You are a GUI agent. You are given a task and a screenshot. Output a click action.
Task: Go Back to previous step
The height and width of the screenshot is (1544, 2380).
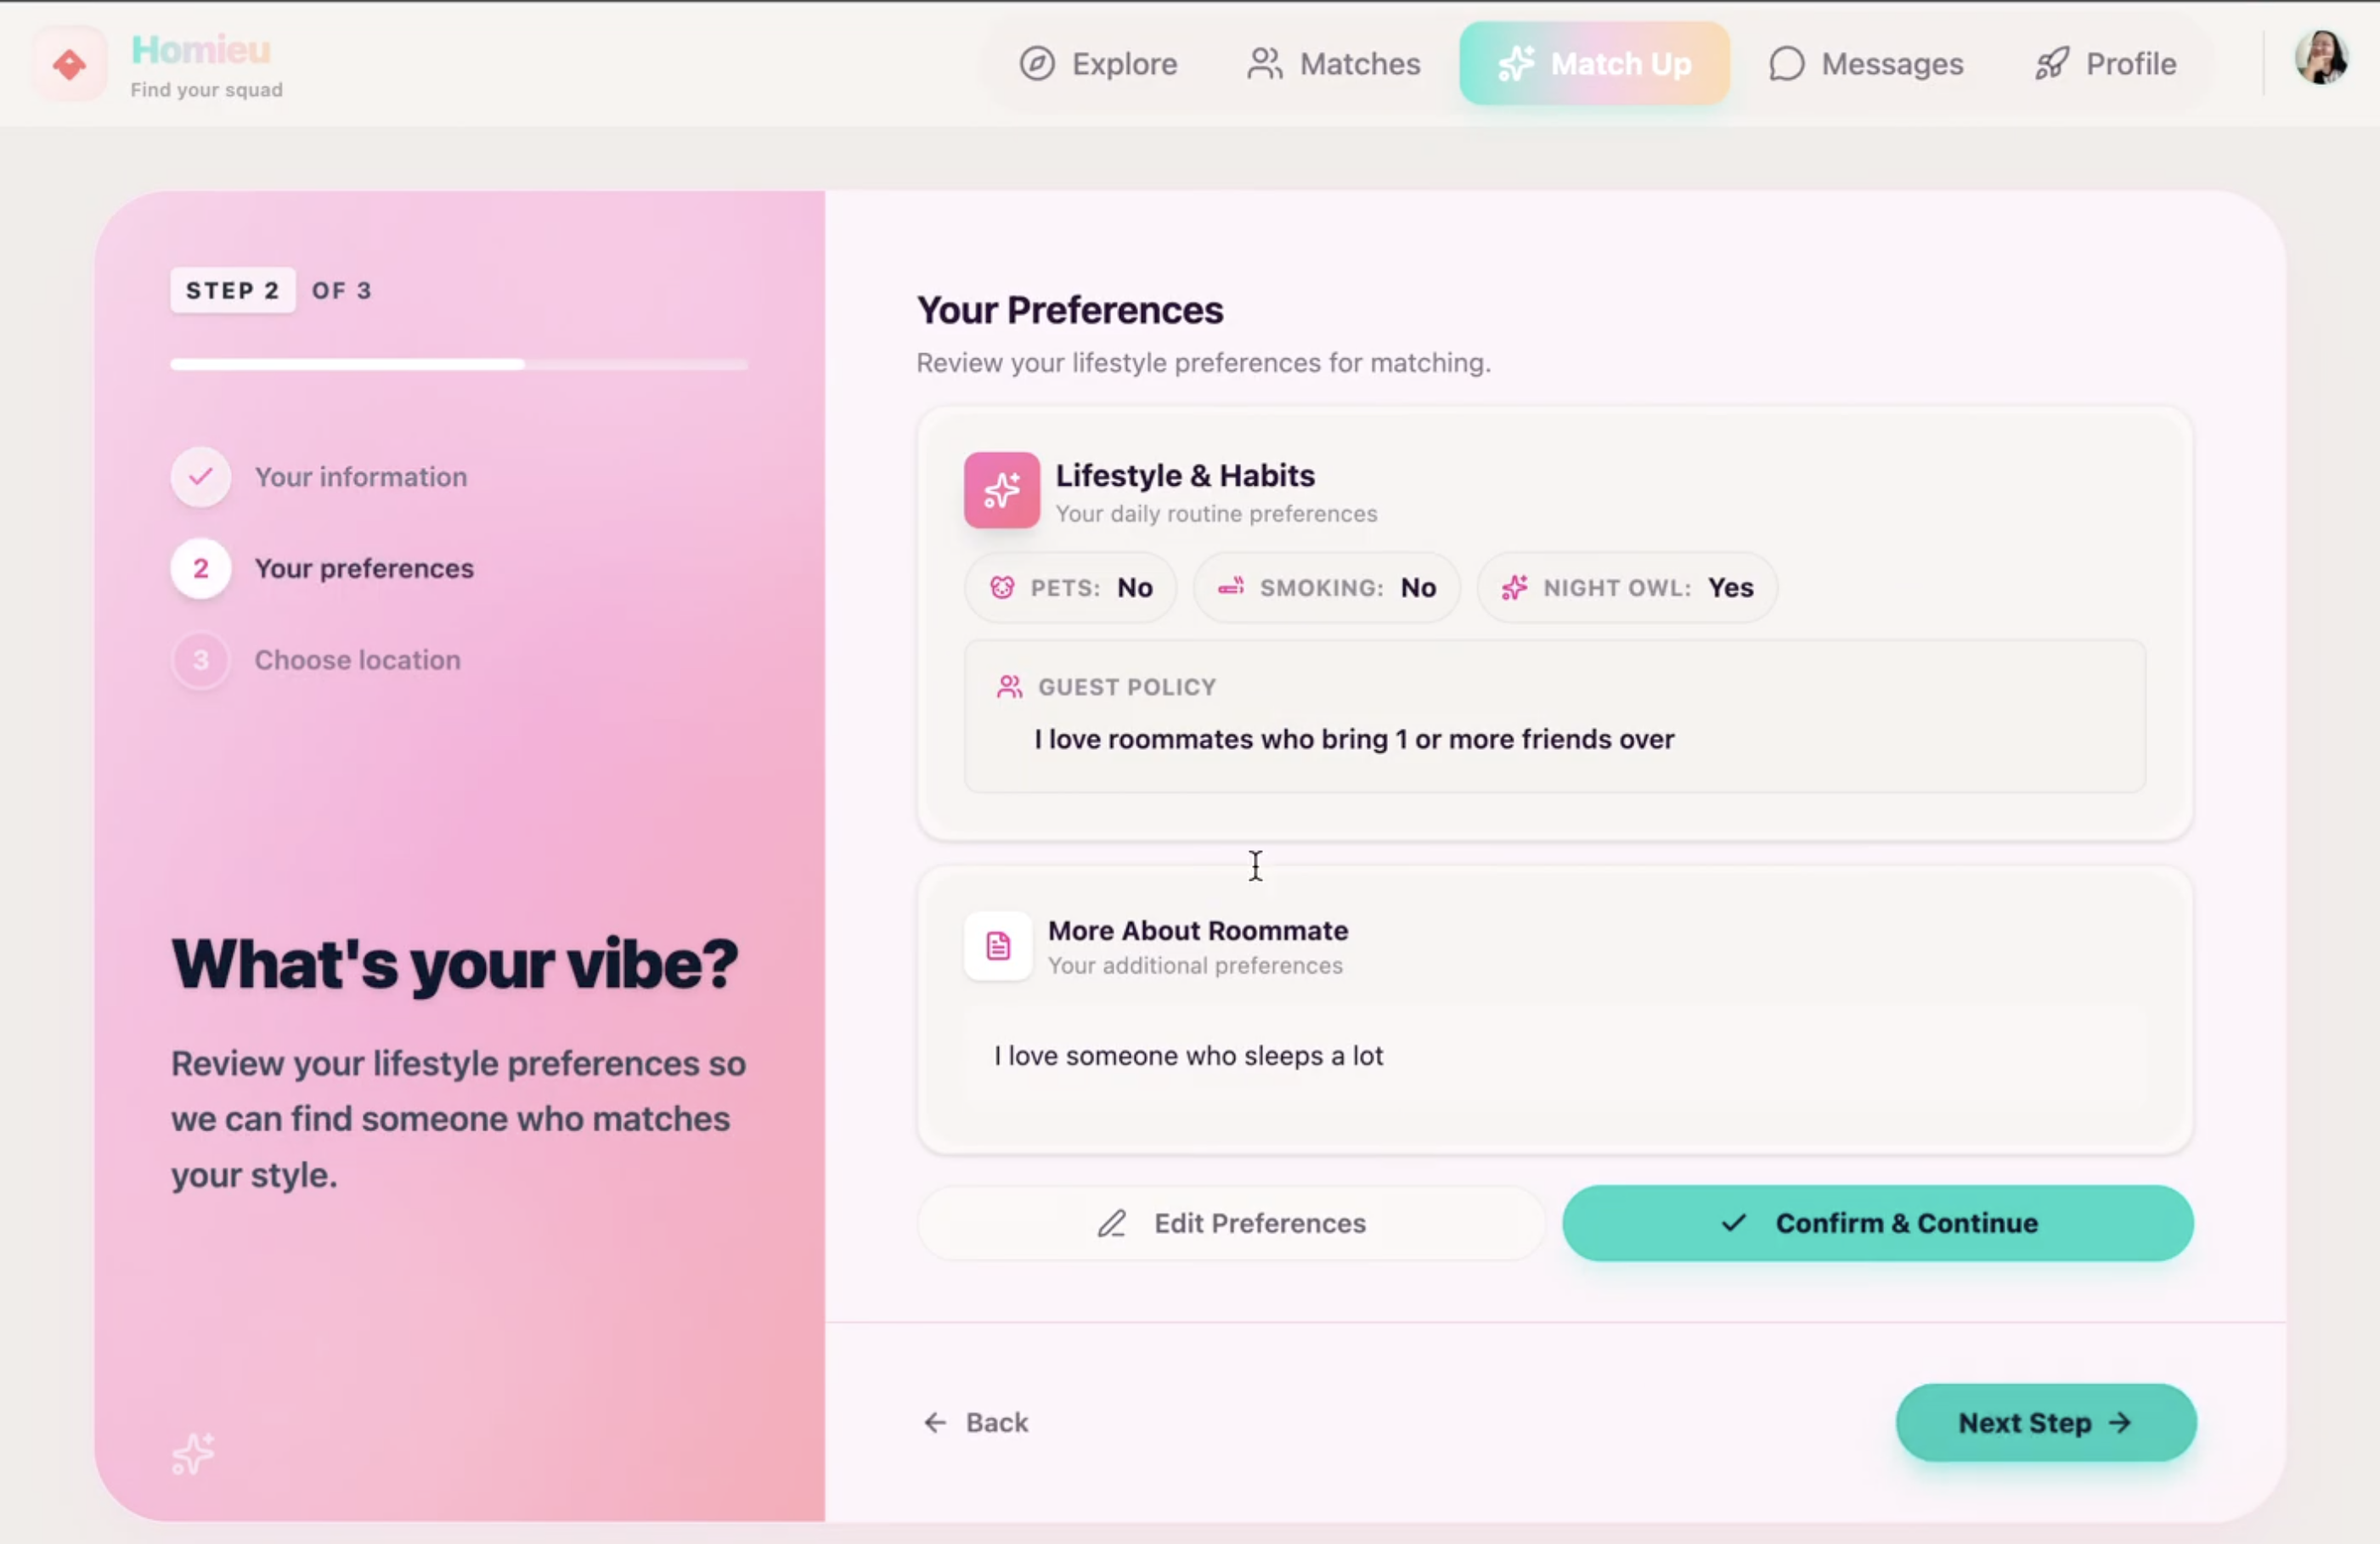pyautogui.click(x=976, y=1422)
